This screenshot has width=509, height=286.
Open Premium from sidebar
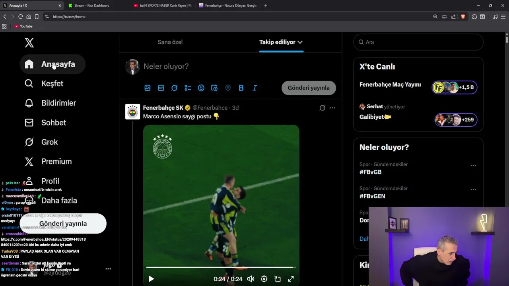click(48, 161)
